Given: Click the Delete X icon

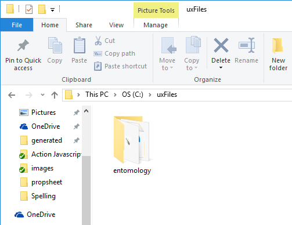Looking at the screenshot, I should click(x=221, y=45).
